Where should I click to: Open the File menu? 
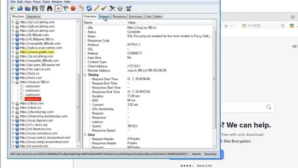click(13, 2)
